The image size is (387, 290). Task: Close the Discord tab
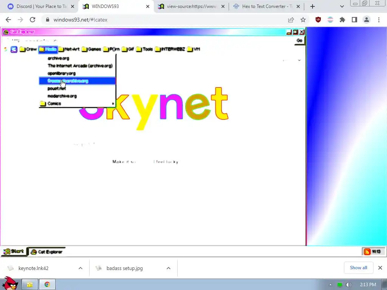[73, 6]
